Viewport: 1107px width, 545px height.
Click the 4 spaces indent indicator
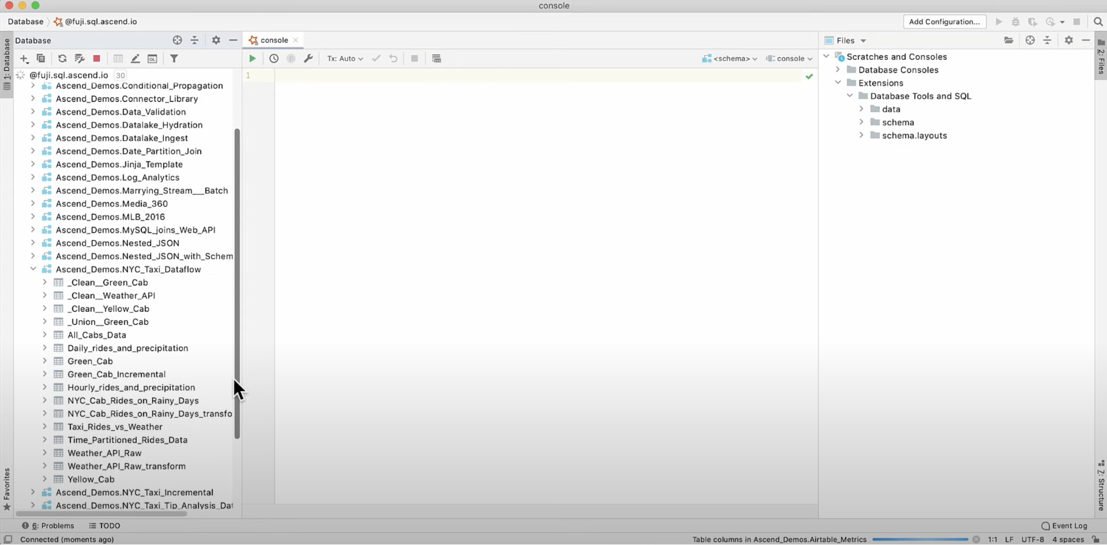pos(1068,539)
